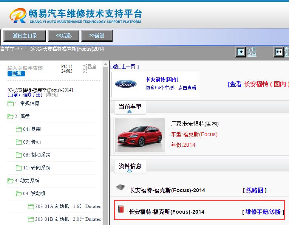Click 长安福特-福克斯(Focus)-2014 repair manual row title
This screenshot has width=289, height=225.
click(167, 212)
